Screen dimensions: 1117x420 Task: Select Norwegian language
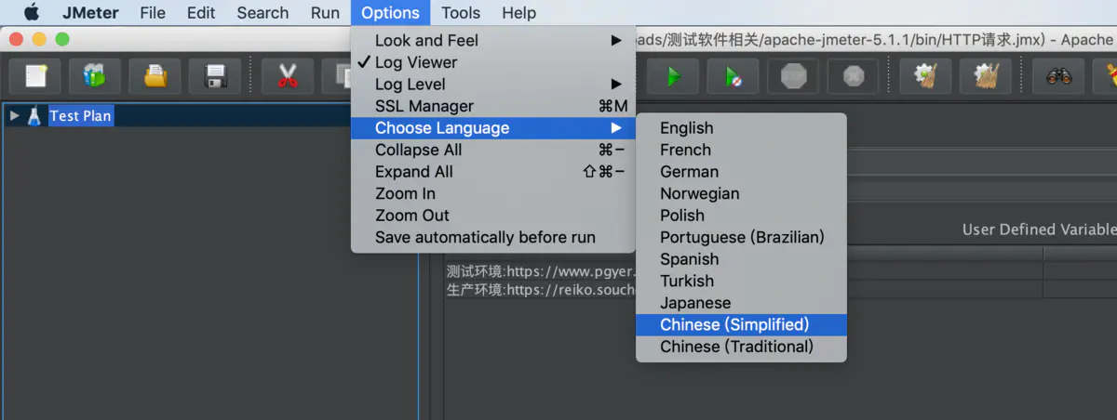pyautogui.click(x=742, y=193)
